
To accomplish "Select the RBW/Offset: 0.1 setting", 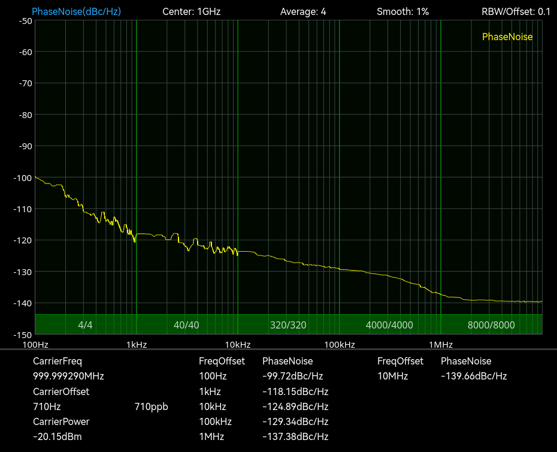I will (516, 12).
